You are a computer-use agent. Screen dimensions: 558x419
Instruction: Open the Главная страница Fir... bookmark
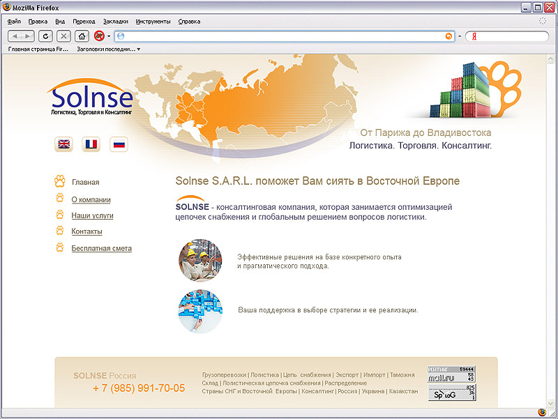(38, 49)
